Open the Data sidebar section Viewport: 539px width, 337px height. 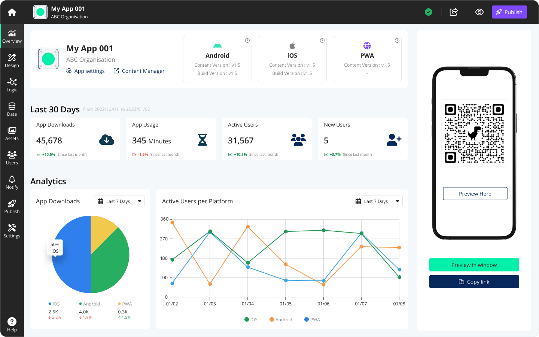point(12,109)
